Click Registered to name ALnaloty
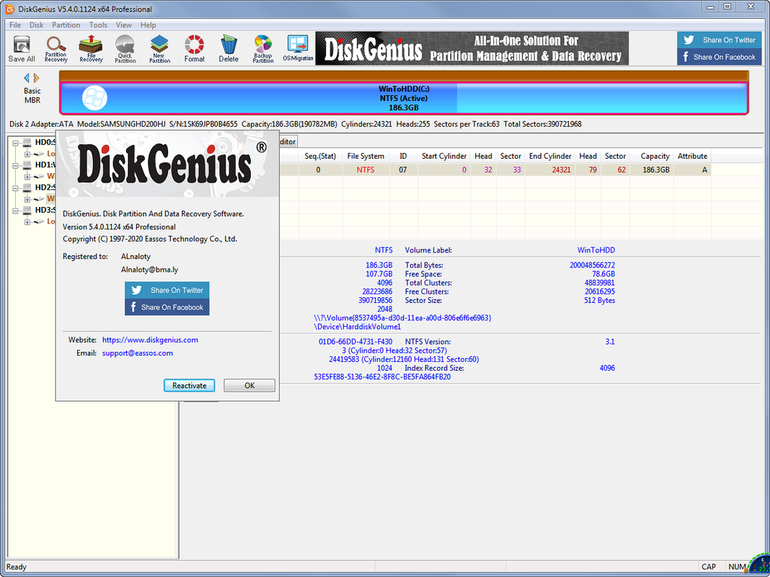The height and width of the screenshot is (577, 770). click(x=136, y=256)
